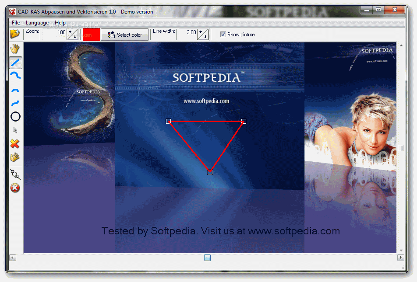The image size is (417, 282).
Task: Click the red circle X icon
Action: (15, 188)
